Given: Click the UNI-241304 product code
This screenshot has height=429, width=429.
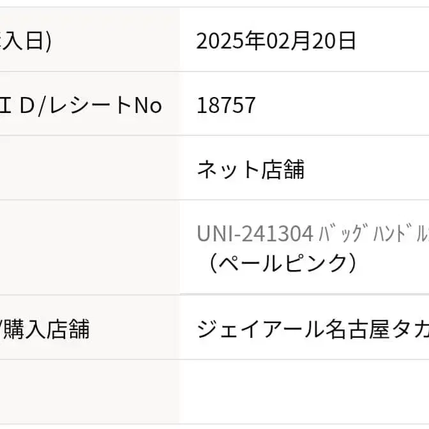Looking at the screenshot, I should tap(255, 234).
